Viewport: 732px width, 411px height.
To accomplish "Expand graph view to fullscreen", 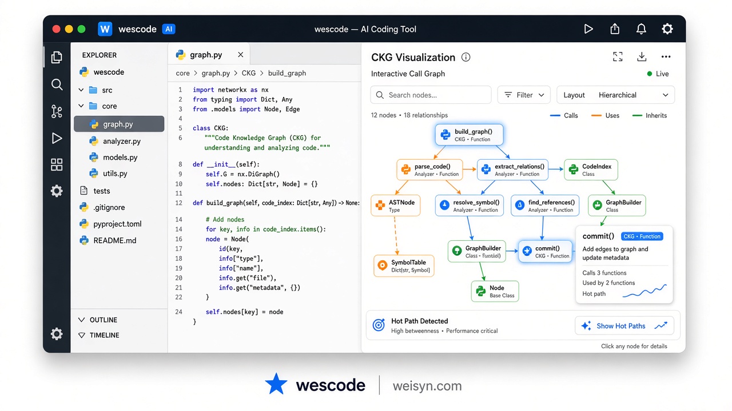I will point(618,57).
